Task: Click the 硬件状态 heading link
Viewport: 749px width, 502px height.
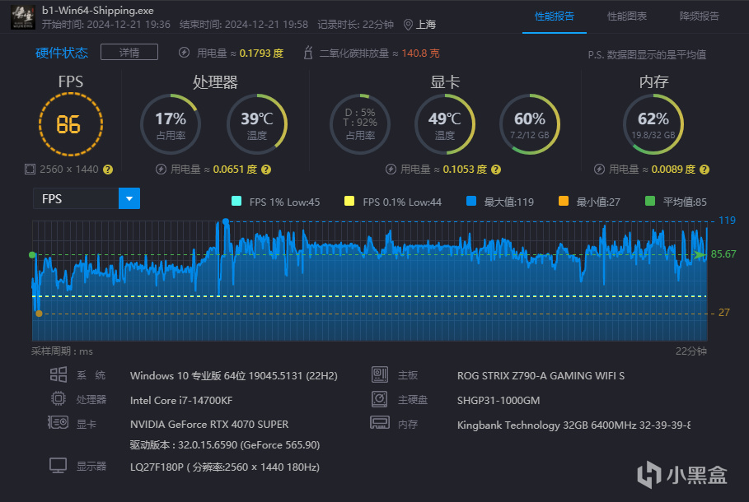Action: [62, 53]
